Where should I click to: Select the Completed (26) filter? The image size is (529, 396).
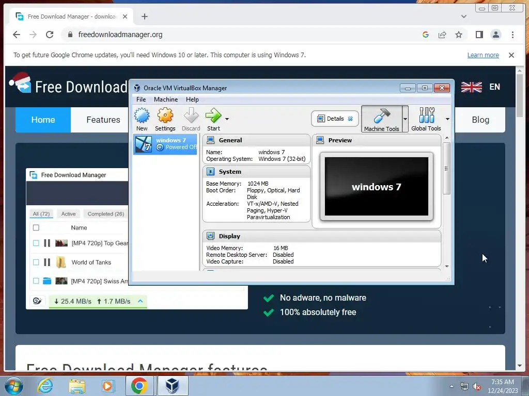point(105,214)
